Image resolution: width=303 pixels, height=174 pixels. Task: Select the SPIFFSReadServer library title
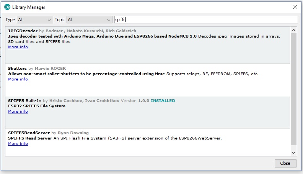pyautogui.click(x=29, y=133)
